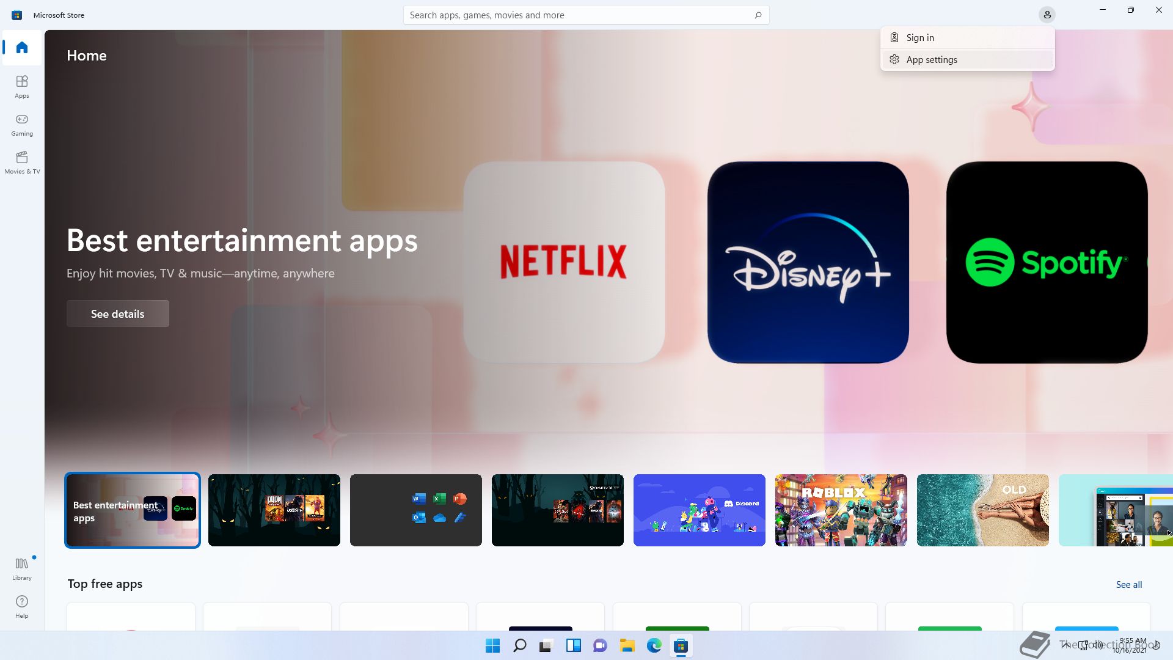Click the See details button
Image resolution: width=1173 pixels, height=660 pixels.
[118, 313]
